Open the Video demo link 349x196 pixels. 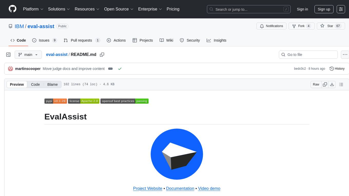pyautogui.click(x=209, y=188)
